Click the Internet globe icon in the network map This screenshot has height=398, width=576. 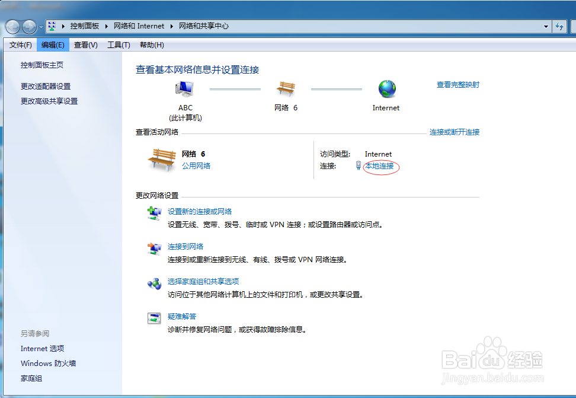(386, 89)
